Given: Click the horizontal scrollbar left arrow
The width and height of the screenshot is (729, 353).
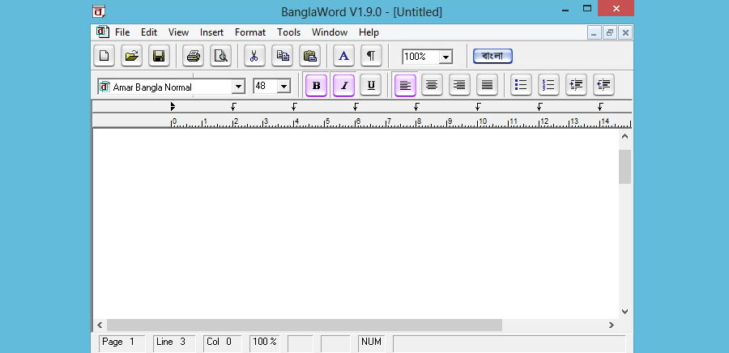Looking at the screenshot, I should pos(100,325).
